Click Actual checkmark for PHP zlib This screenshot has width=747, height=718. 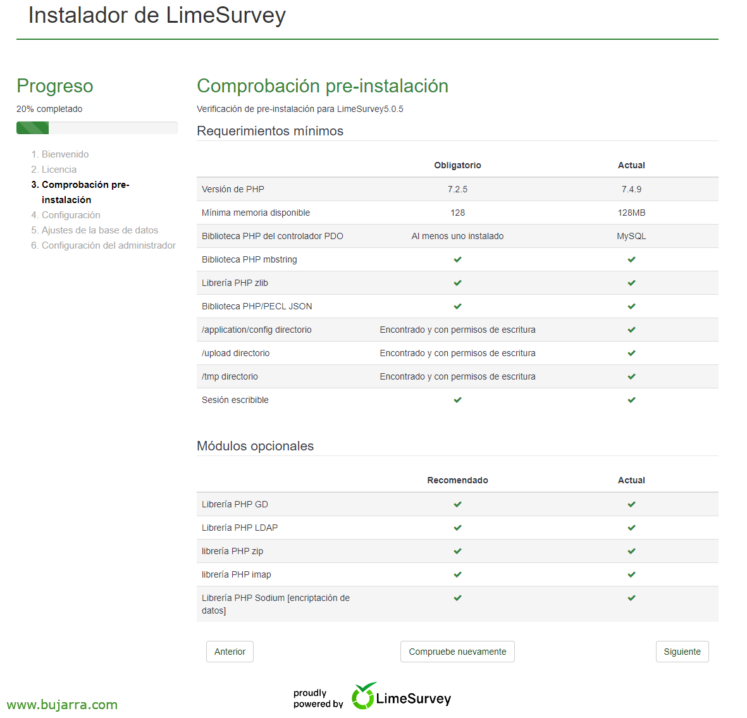point(631,283)
